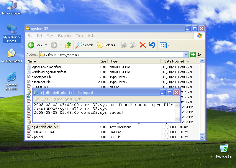Click the Windows flag logo in Explorer
This screenshot has height=168, width=236.
point(200,36)
